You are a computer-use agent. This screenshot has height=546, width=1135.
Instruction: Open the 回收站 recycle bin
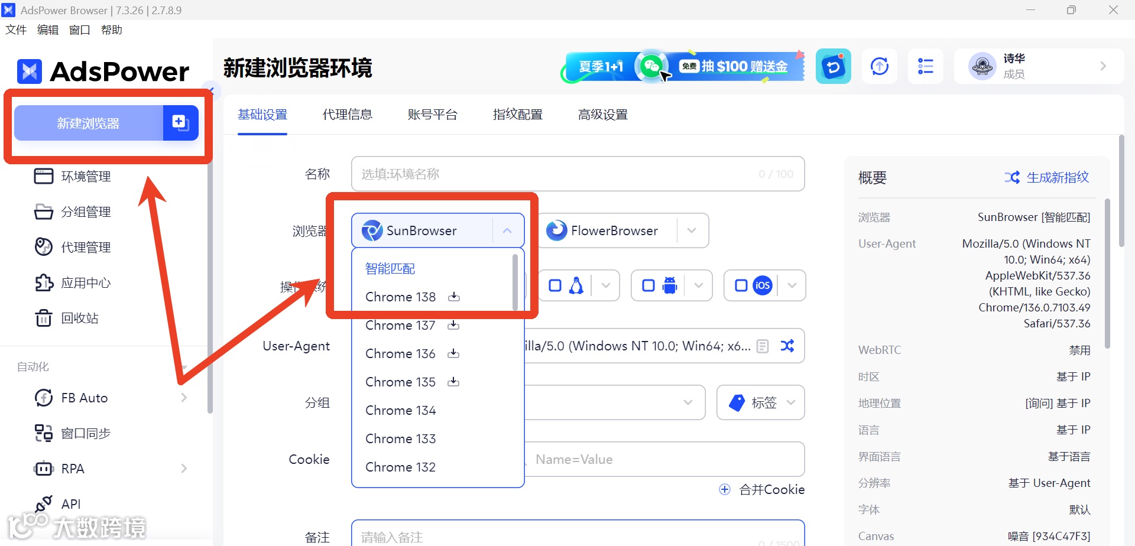tap(67, 318)
